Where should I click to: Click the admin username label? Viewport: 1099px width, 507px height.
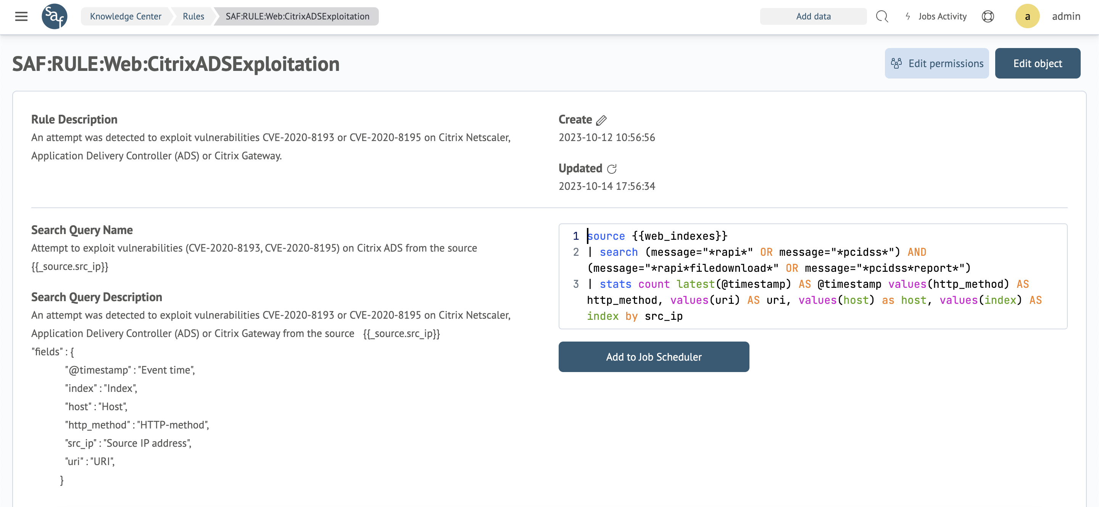coord(1066,16)
